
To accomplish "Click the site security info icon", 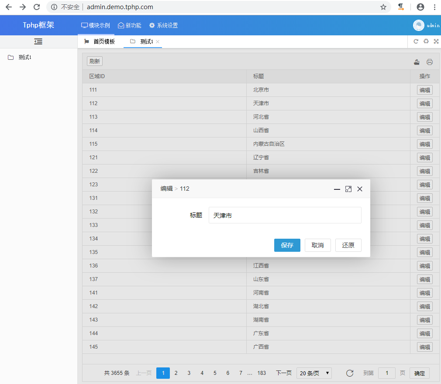I will (54, 7).
